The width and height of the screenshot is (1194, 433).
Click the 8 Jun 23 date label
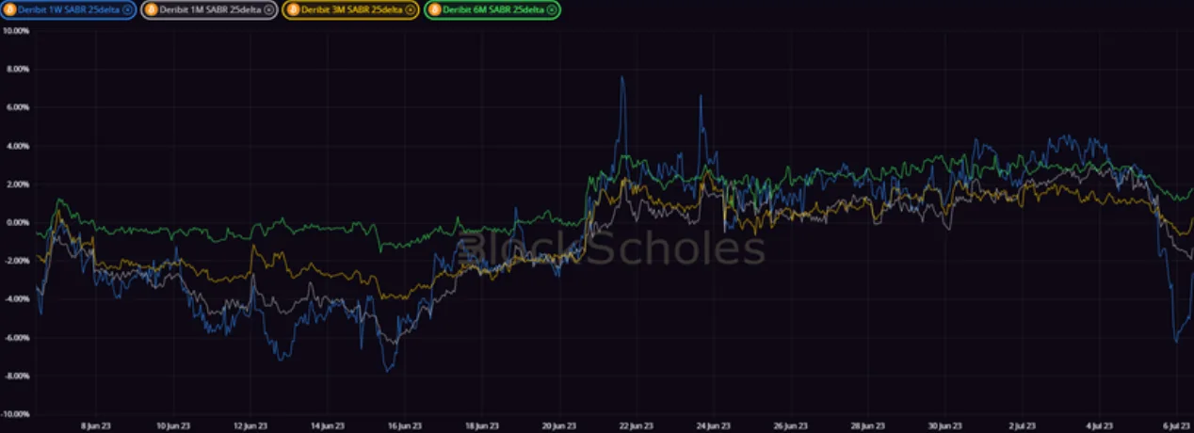pos(98,425)
